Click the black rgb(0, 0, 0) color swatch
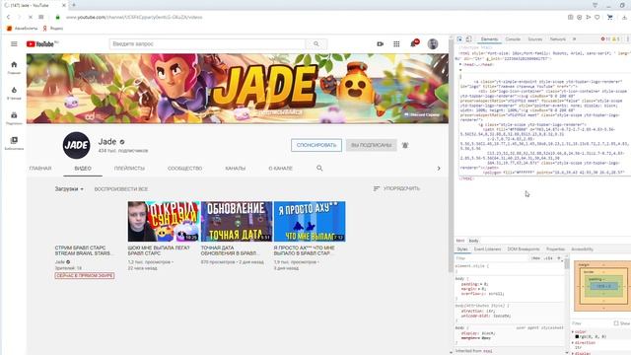 [x=577, y=336]
